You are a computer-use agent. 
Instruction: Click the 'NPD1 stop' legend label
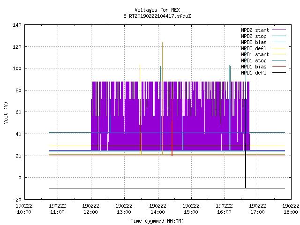[254, 60]
